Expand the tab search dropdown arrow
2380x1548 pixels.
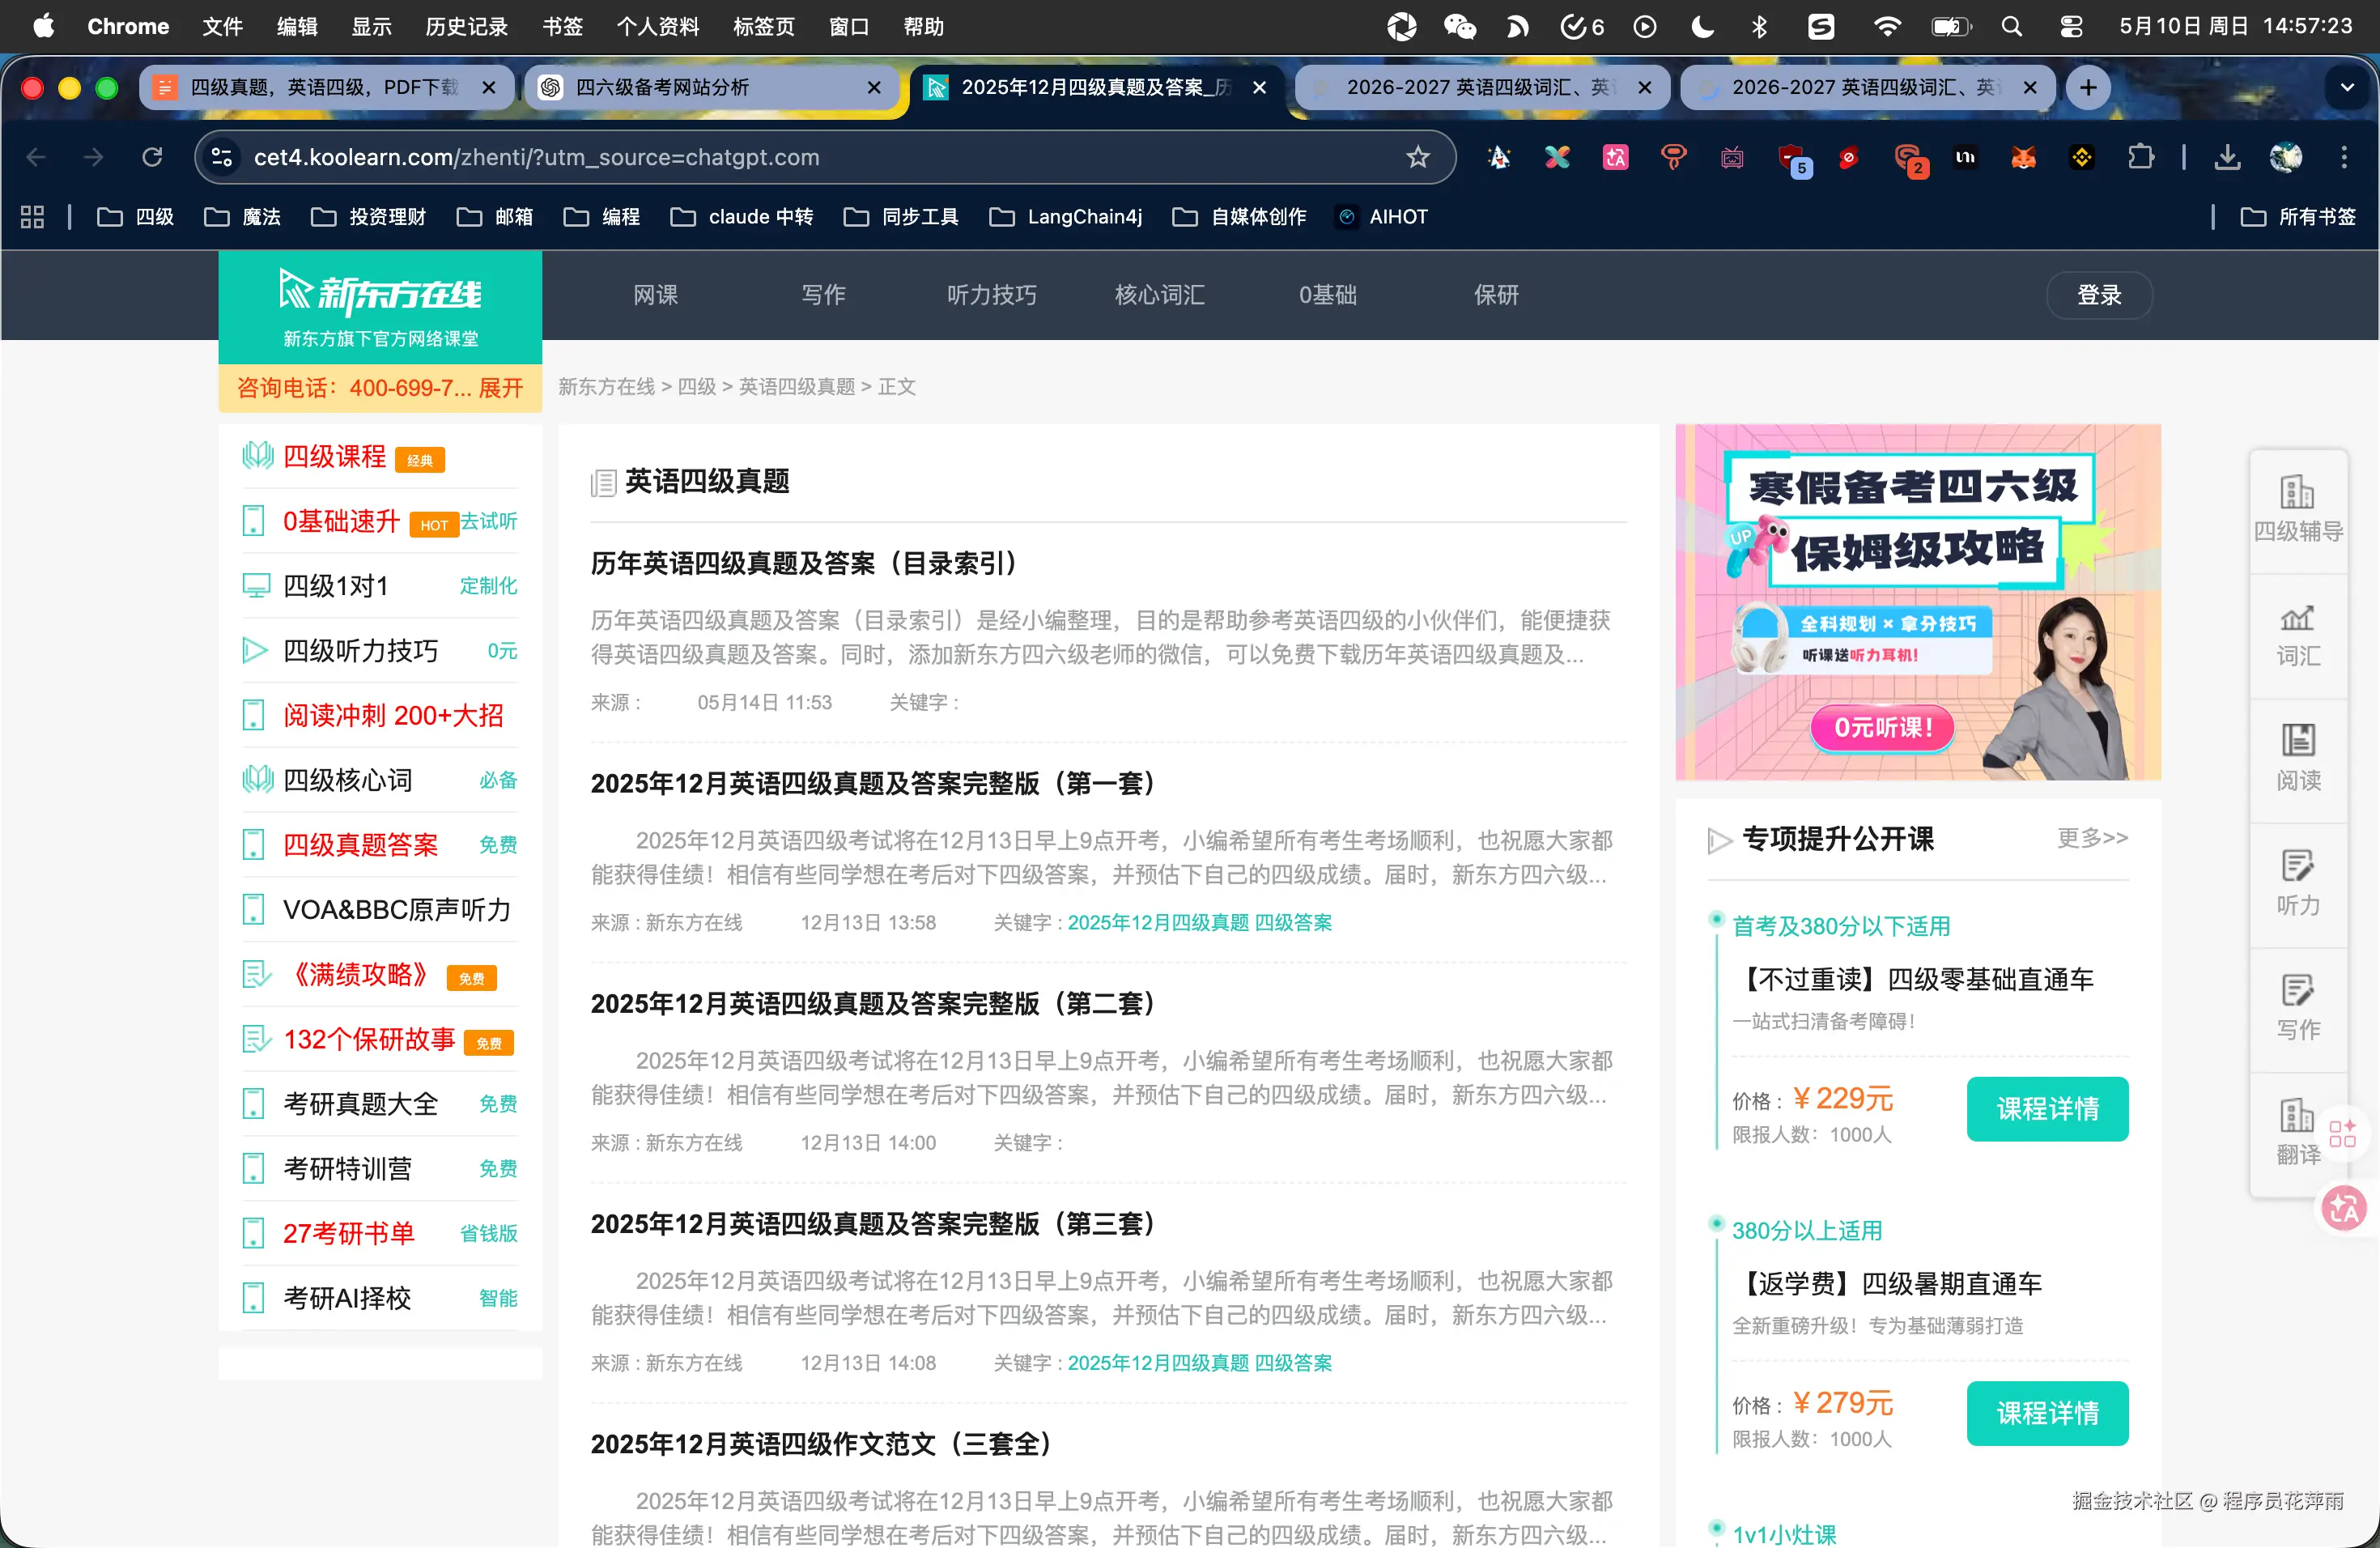point(2346,88)
